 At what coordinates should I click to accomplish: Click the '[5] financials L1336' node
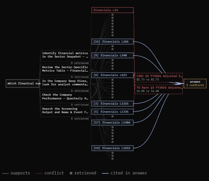point(112,112)
